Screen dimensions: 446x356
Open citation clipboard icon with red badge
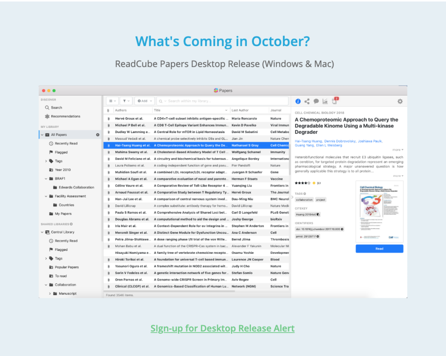tap(334, 100)
